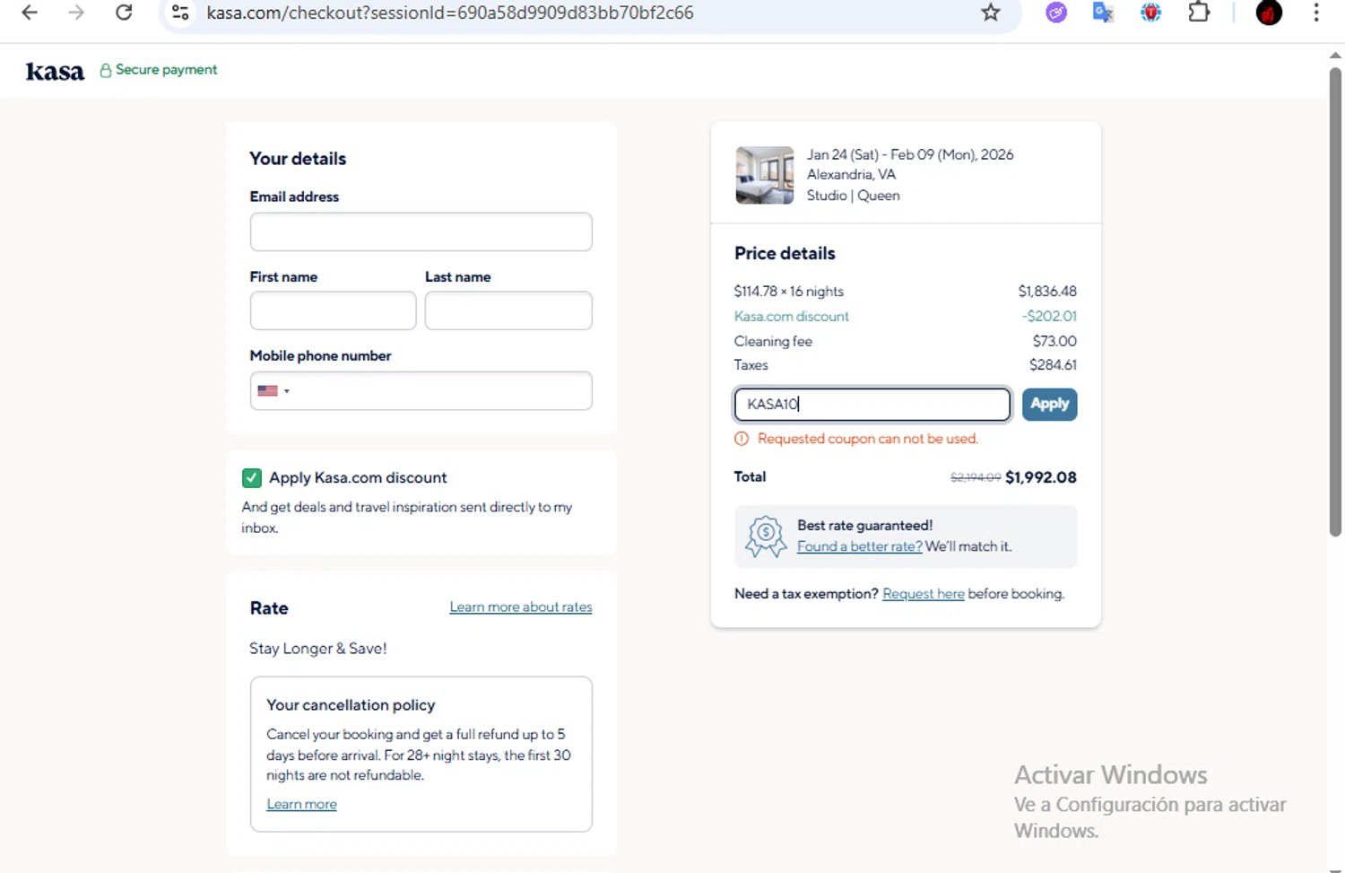1345x873 pixels.
Task: Open the Google Translate extension icon
Action: 1103,13
